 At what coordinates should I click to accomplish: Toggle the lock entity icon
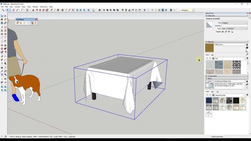(226, 32)
